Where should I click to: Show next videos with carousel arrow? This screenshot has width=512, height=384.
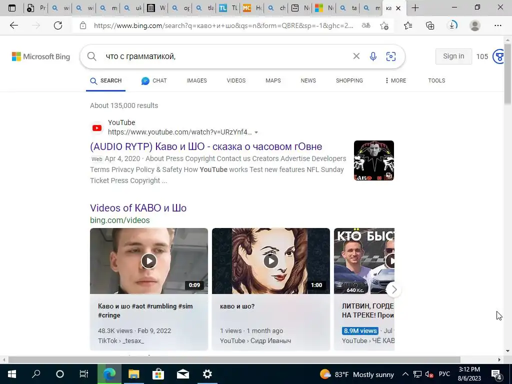(394, 289)
